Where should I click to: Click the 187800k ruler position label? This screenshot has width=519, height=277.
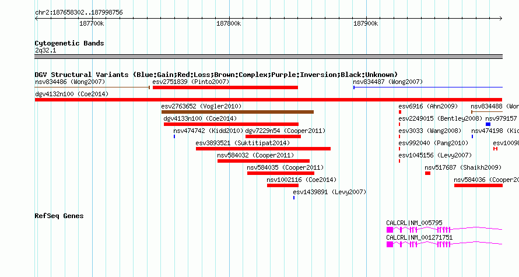pos(229,24)
